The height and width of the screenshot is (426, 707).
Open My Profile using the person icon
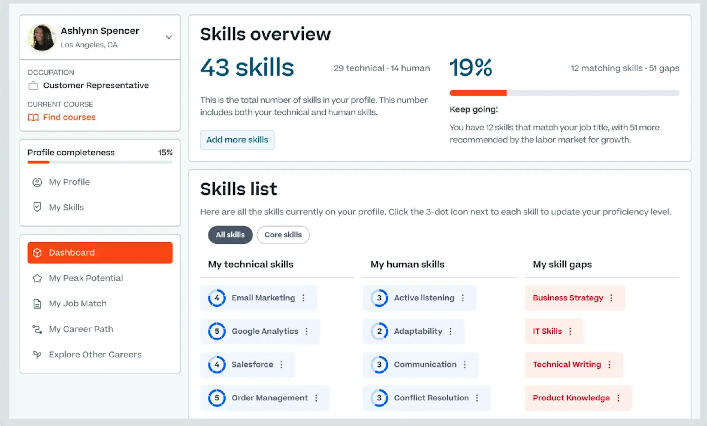(37, 182)
